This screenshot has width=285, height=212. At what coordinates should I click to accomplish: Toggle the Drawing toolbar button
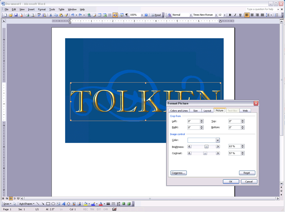pos(115,15)
